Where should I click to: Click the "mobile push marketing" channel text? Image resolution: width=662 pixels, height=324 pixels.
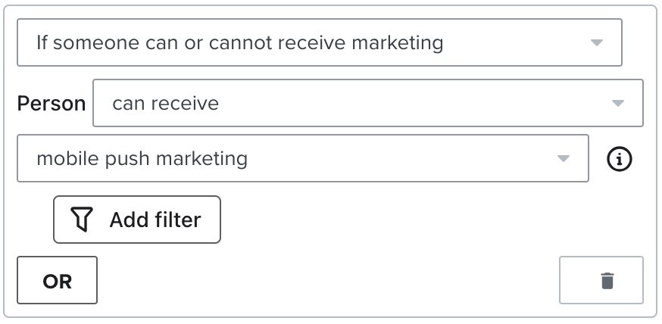point(142,159)
